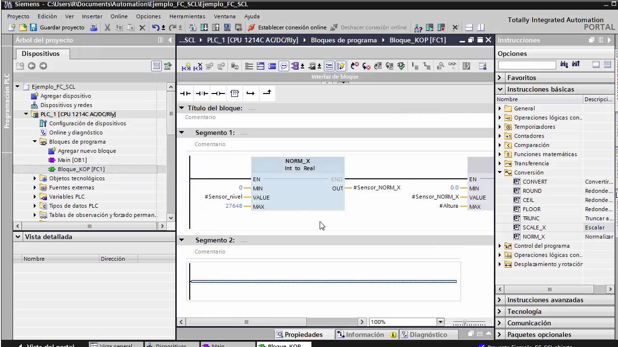
Task: Collapse the Título del bloque section
Action: tap(182, 108)
